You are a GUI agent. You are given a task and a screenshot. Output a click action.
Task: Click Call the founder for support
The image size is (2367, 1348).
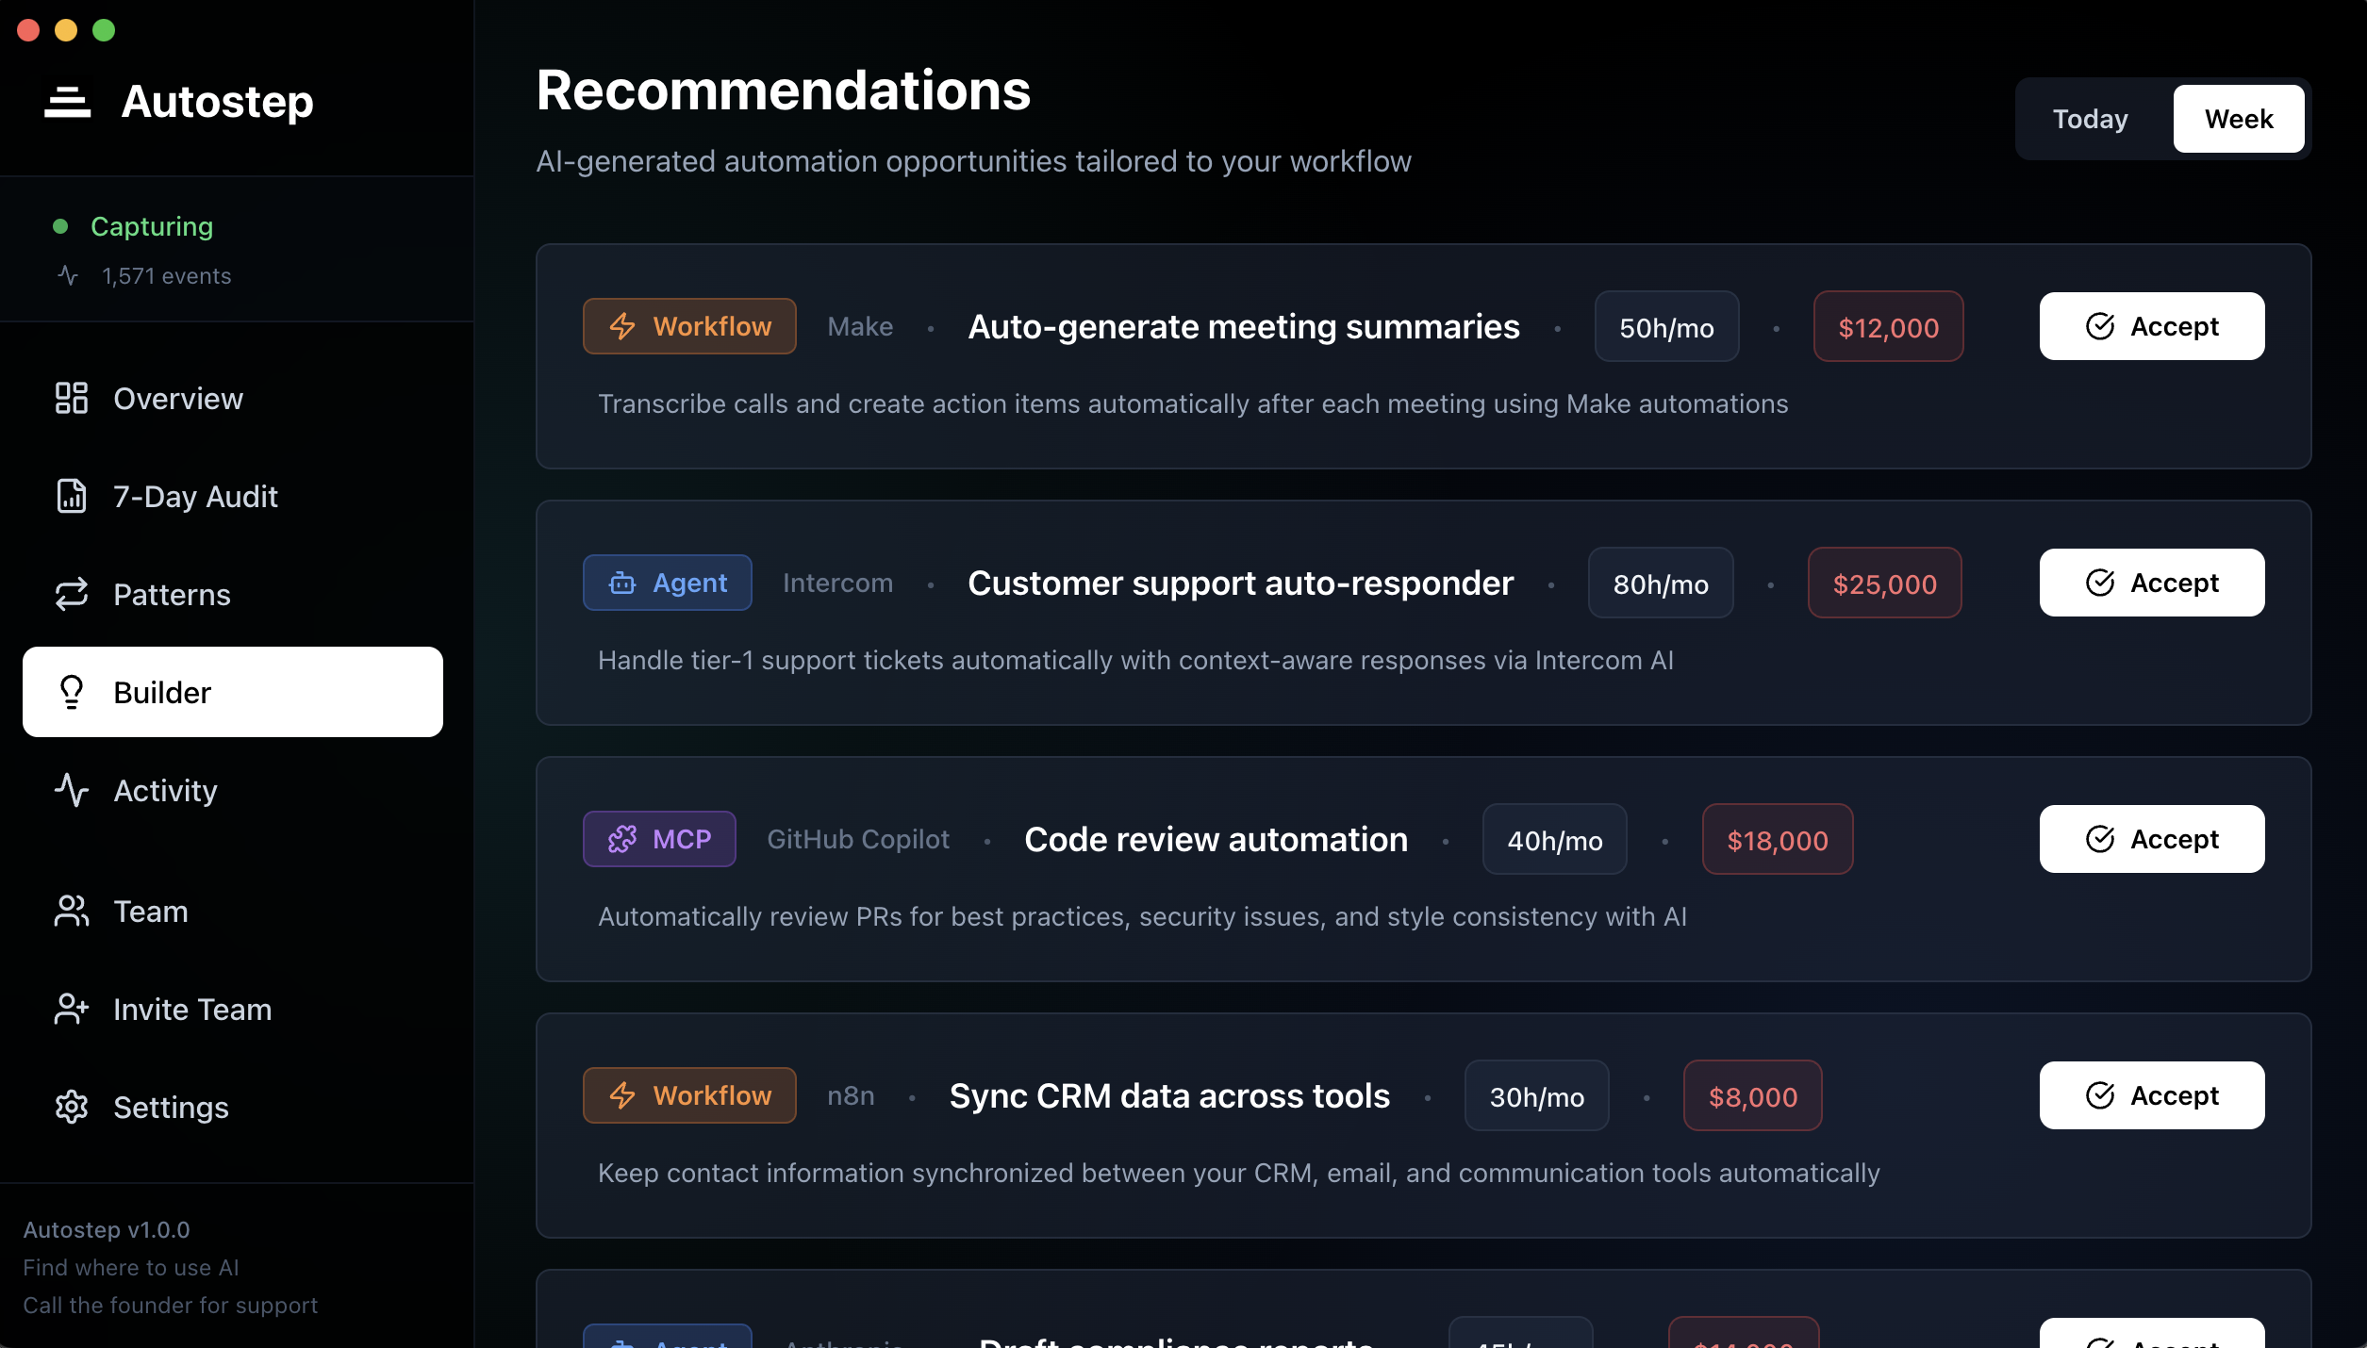click(171, 1306)
